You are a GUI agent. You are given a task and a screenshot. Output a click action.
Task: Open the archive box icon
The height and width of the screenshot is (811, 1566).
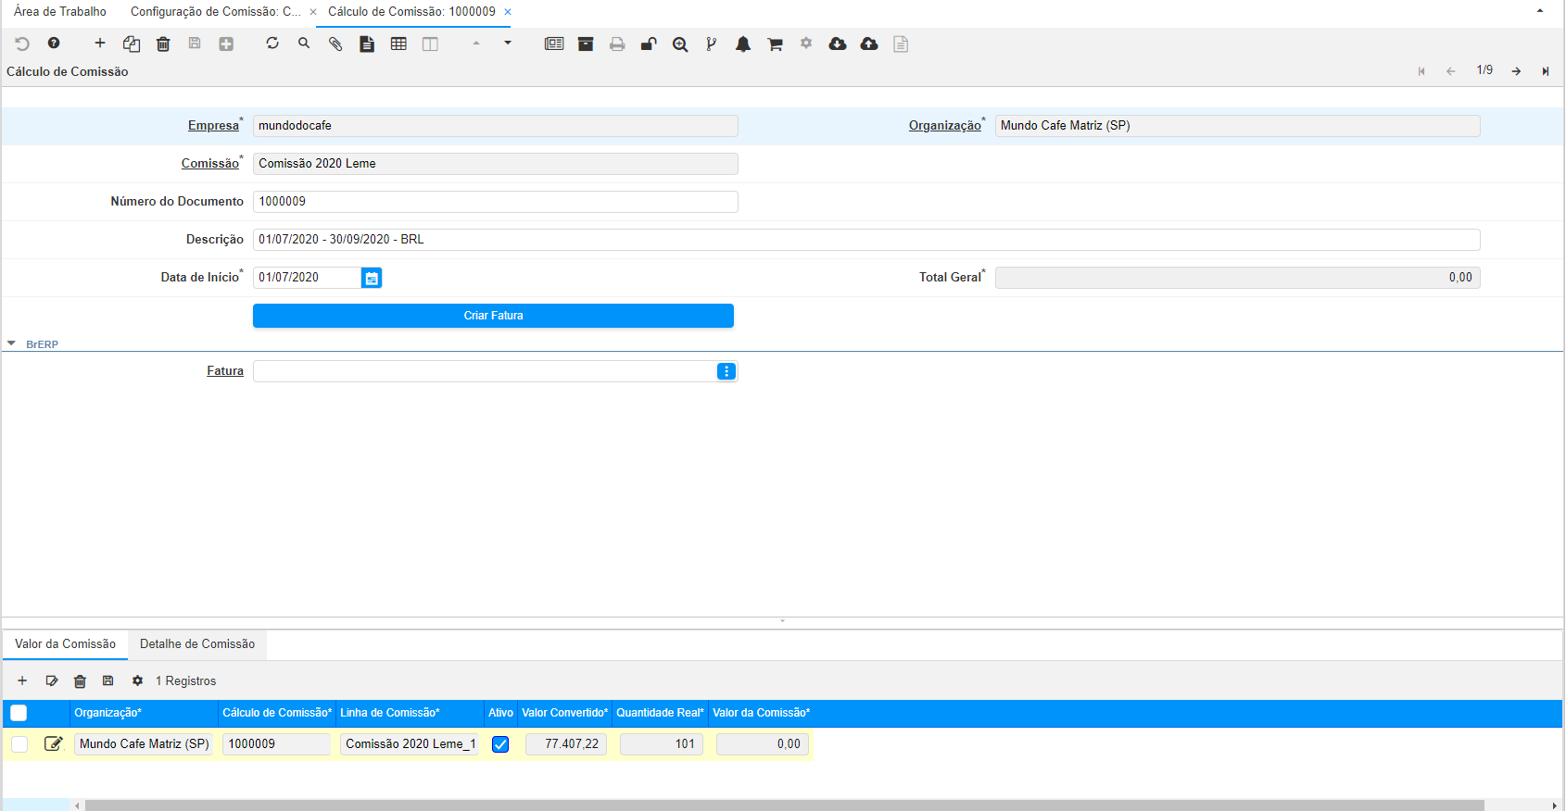[586, 44]
